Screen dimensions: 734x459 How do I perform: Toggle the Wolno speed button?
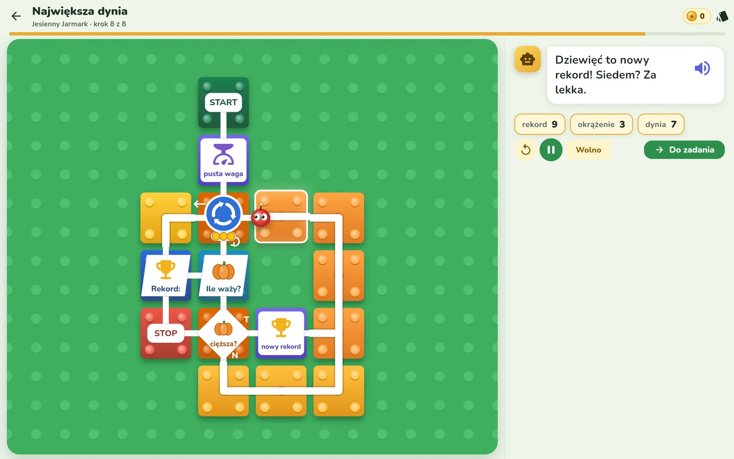pyautogui.click(x=589, y=150)
